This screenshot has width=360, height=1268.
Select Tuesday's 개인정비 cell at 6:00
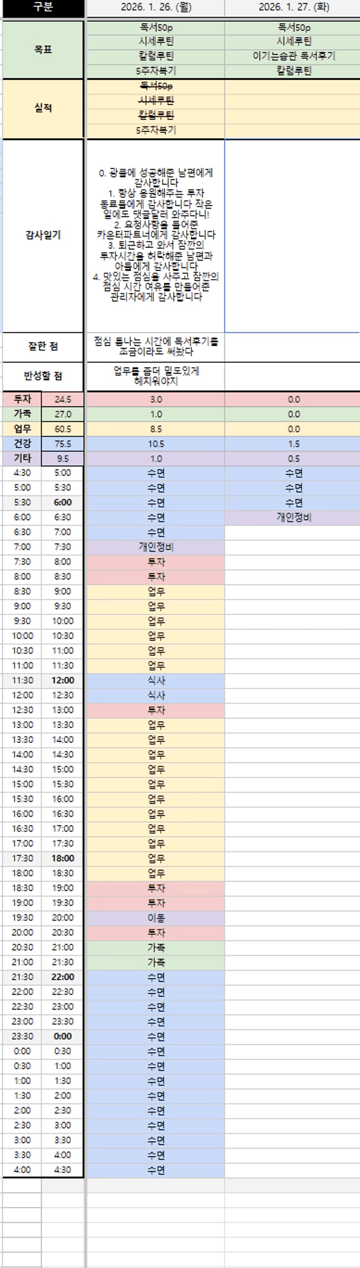tap(293, 518)
